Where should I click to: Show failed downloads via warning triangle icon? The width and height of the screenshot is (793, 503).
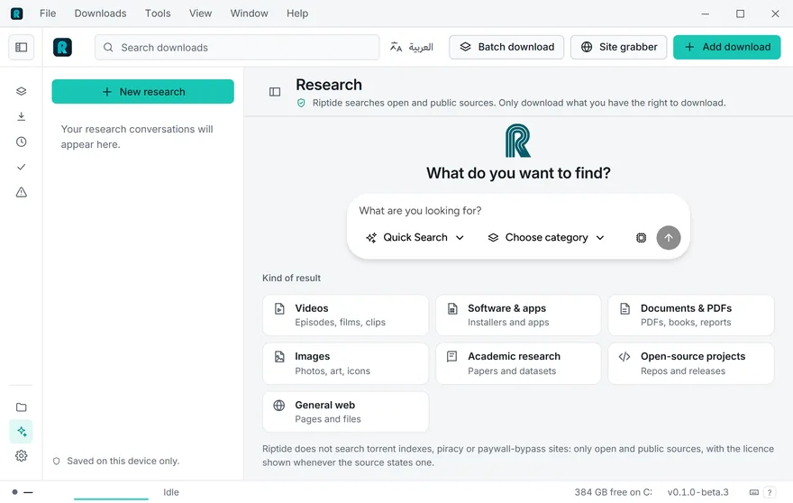22,192
